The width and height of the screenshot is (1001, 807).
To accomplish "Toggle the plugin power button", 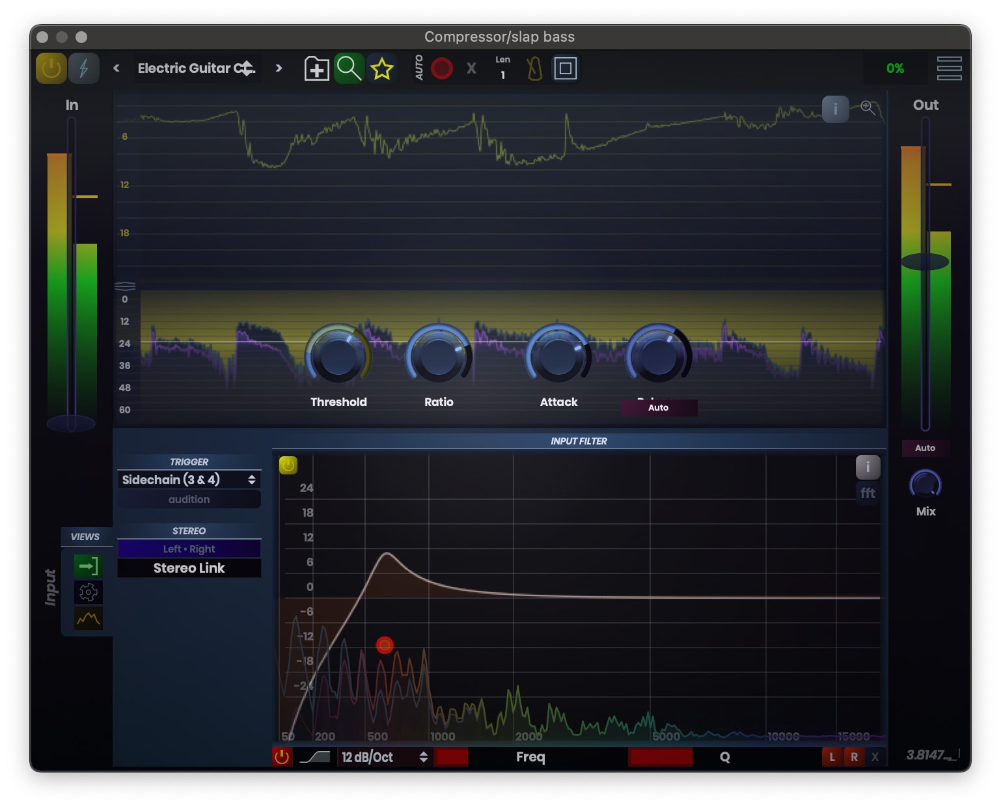I will tap(51, 68).
